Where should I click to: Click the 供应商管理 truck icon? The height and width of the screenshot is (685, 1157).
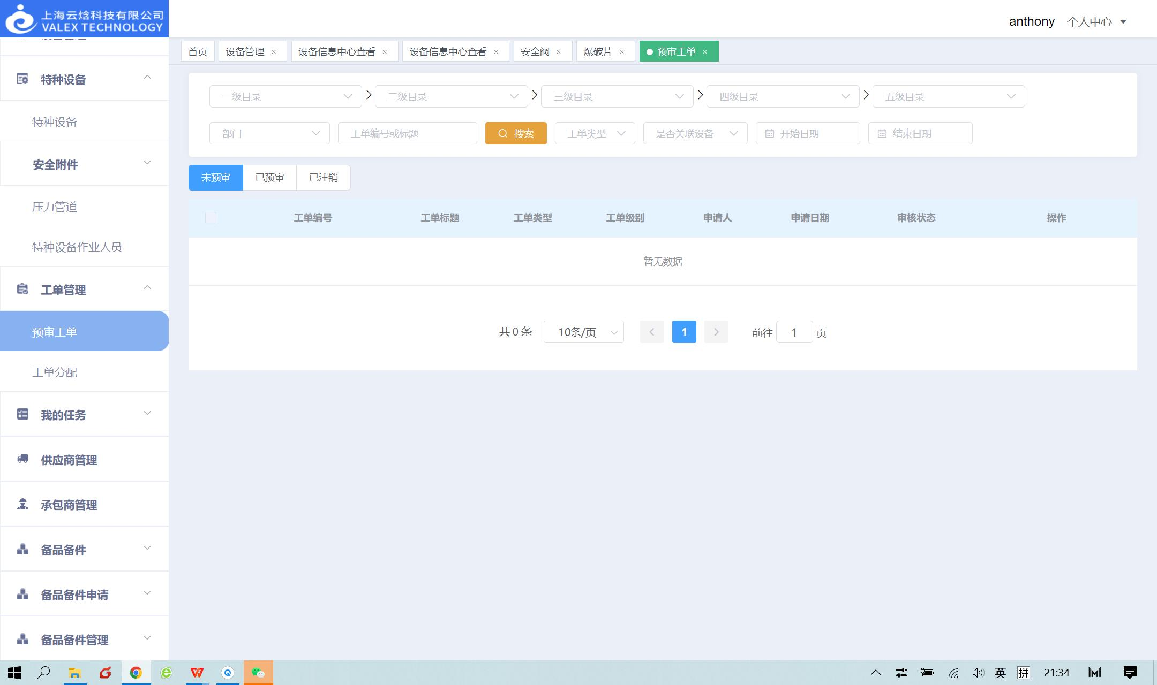(x=22, y=459)
